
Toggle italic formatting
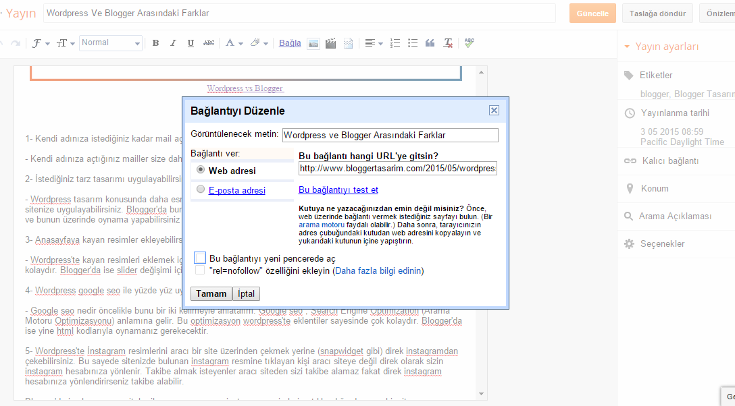(x=173, y=43)
